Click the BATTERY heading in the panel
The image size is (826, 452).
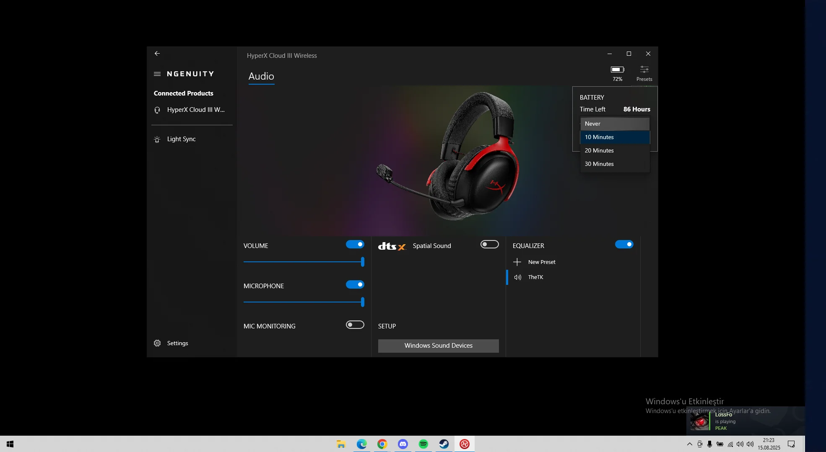(592, 98)
